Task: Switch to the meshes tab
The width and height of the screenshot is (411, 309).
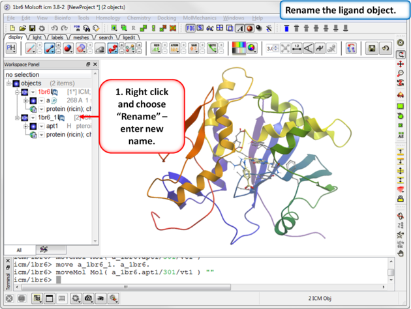Action: point(82,38)
